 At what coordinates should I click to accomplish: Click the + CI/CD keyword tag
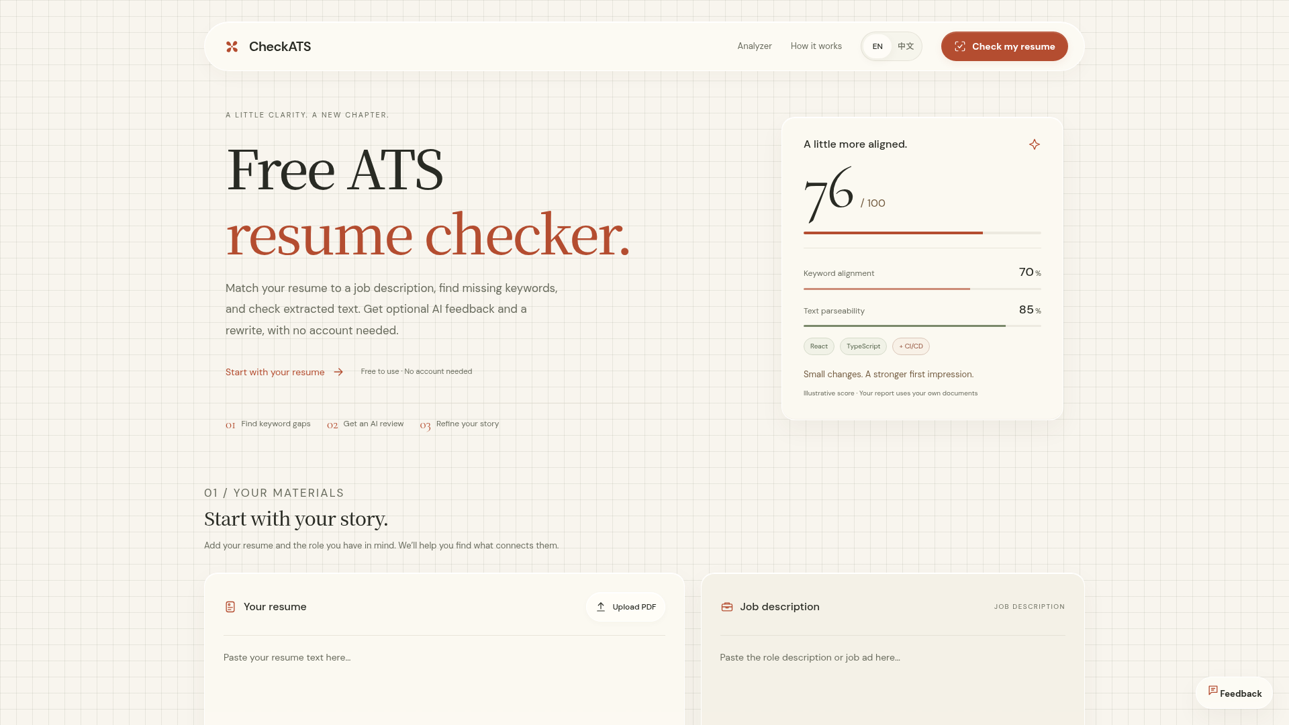(x=911, y=346)
